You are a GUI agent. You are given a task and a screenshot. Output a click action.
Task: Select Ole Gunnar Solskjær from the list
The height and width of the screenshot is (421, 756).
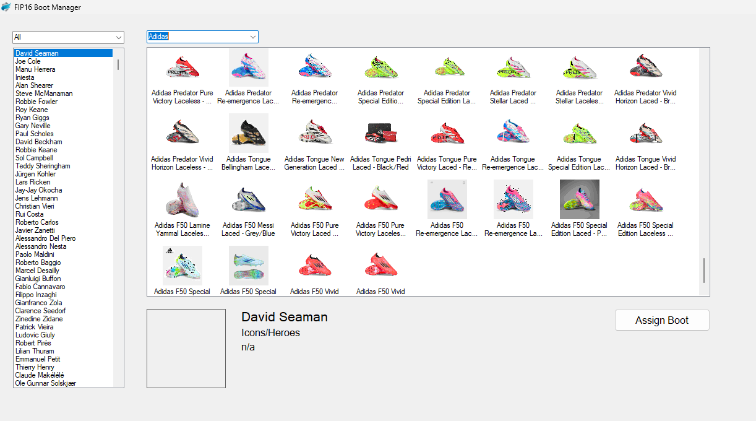pos(63,383)
